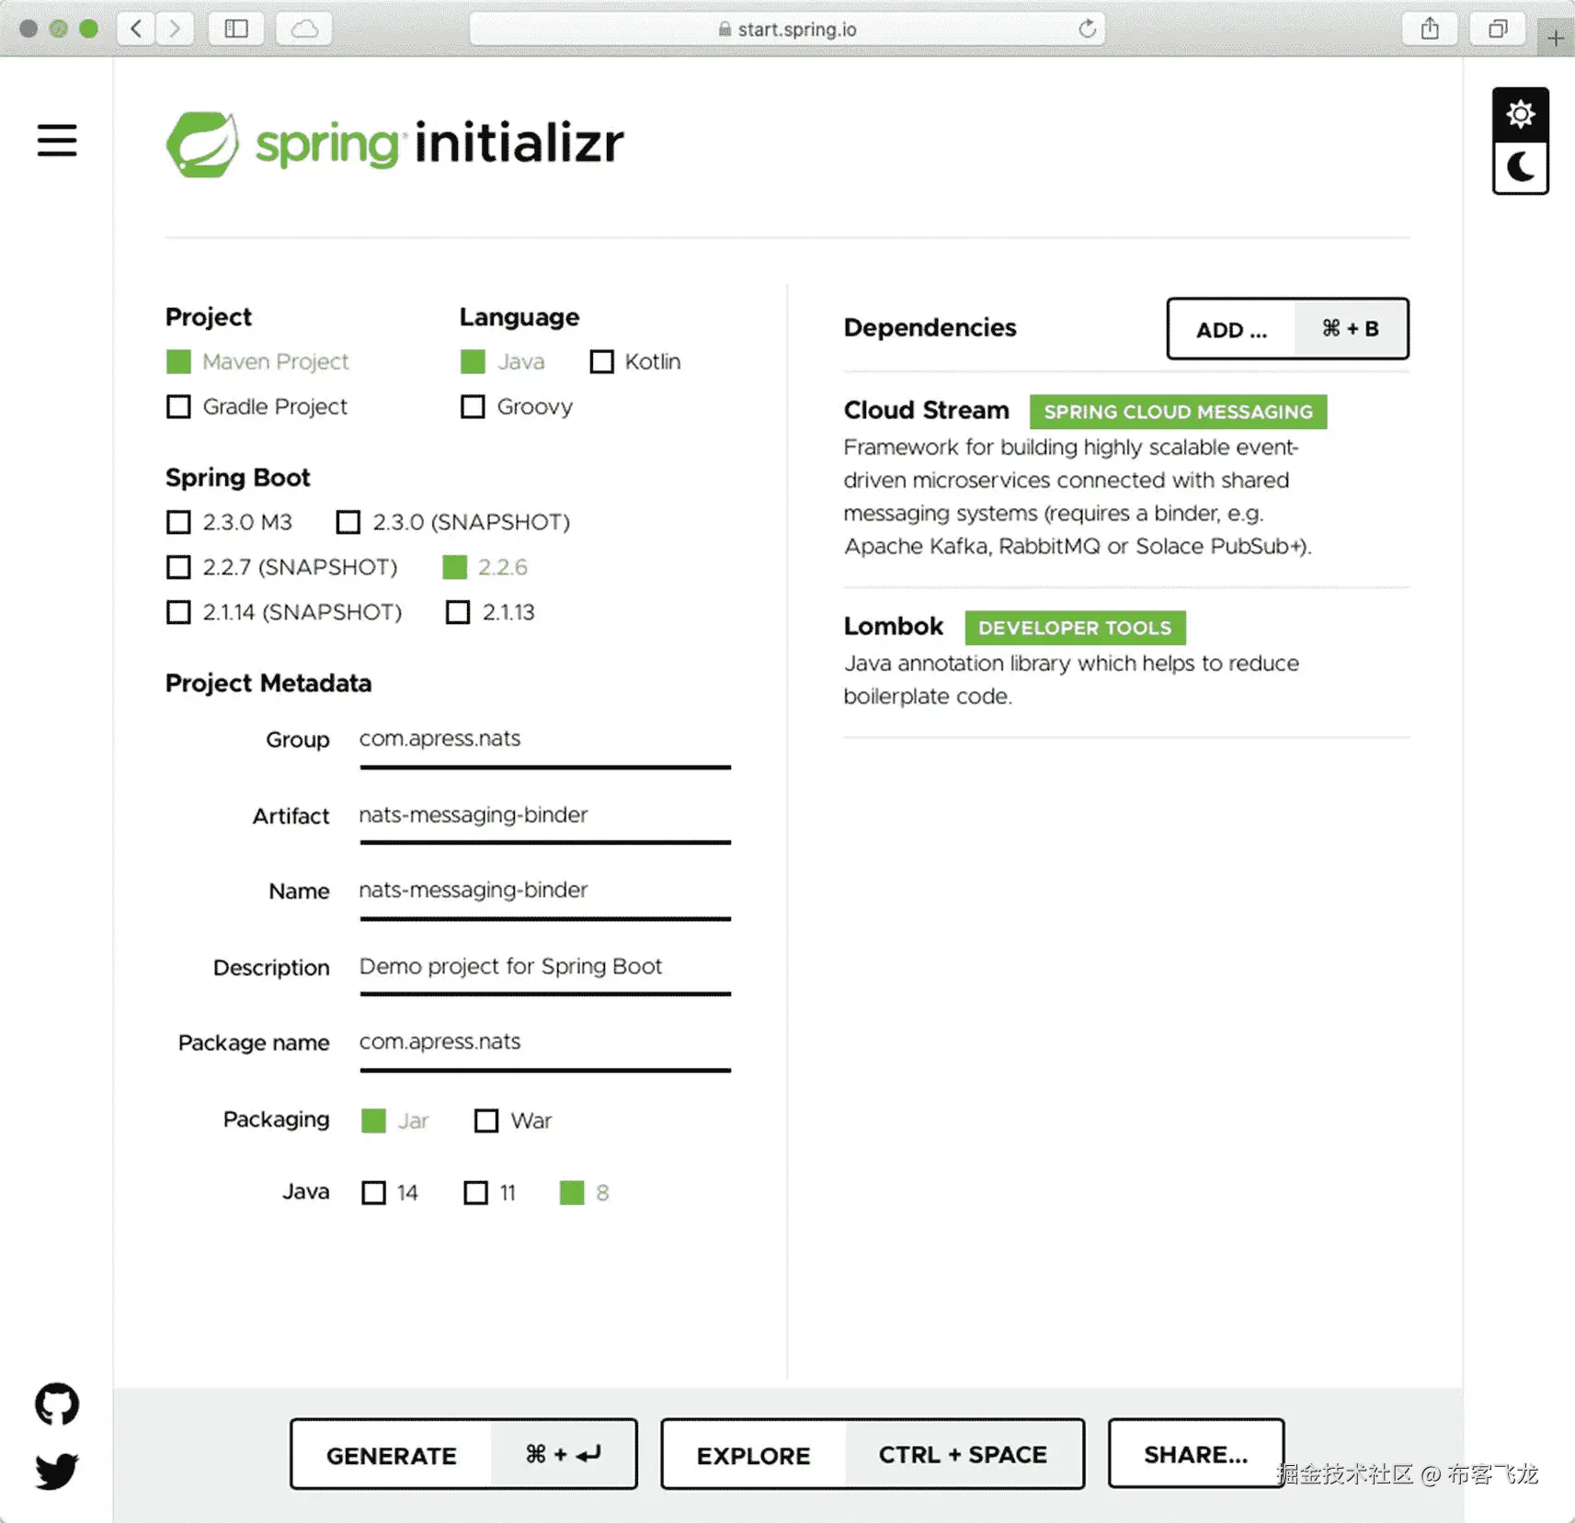Click the EXPLORE button
The height and width of the screenshot is (1523, 1575).
pos(753,1454)
